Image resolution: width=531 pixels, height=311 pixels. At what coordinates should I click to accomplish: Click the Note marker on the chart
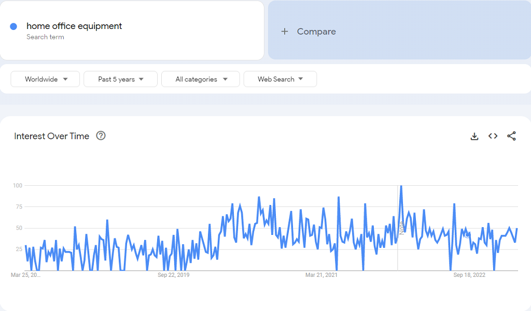tap(402, 228)
